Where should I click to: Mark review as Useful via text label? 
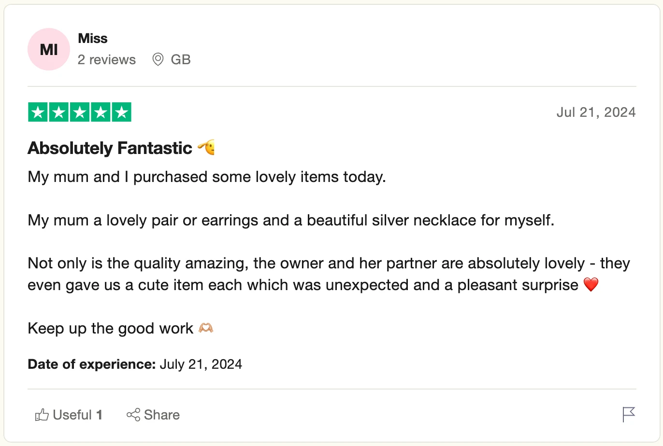72,415
